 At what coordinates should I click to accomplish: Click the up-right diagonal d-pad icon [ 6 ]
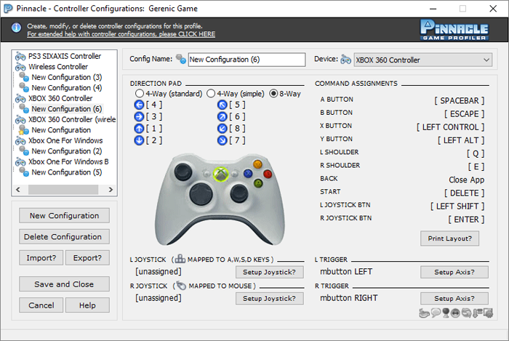point(223,116)
